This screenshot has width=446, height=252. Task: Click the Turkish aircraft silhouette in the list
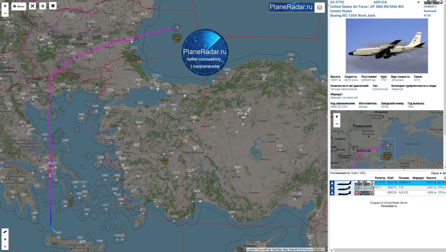coord(344,193)
